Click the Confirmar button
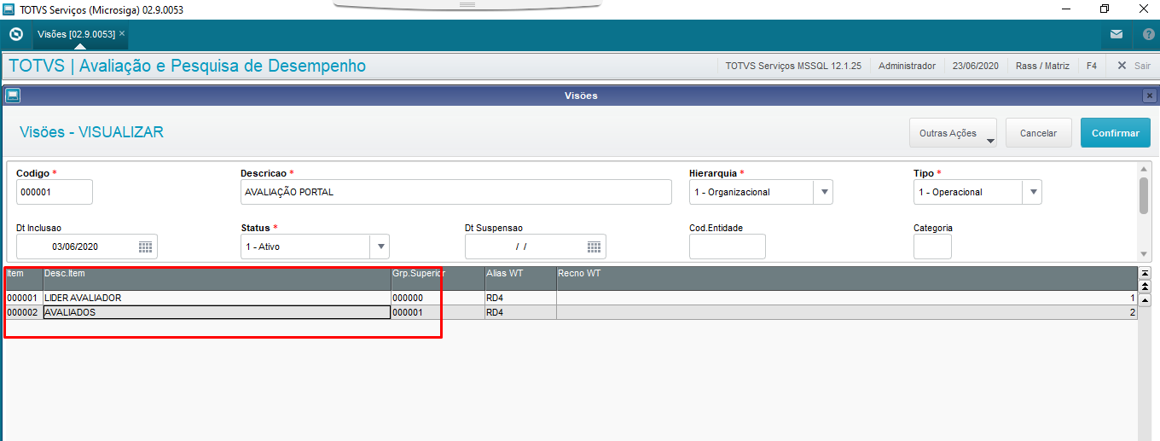This screenshot has width=1160, height=441. pyautogui.click(x=1115, y=133)
